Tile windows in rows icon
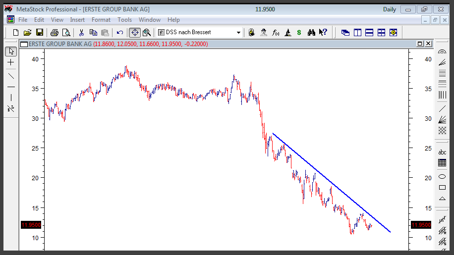Viewport: 454px width, 255px height. [x=369, y=32]
